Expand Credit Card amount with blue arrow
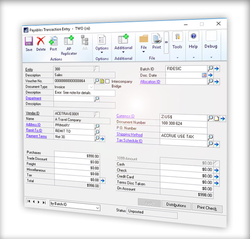Image resolution: width=250 pixels, height=239 pixels. (216, 183)
